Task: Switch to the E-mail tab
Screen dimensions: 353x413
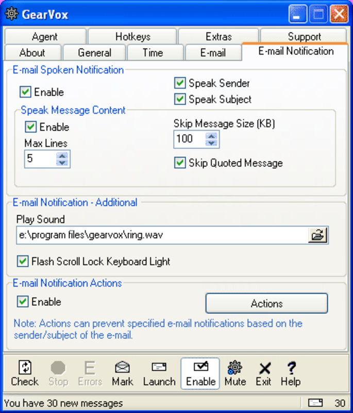Action: (x=213, y=53)
